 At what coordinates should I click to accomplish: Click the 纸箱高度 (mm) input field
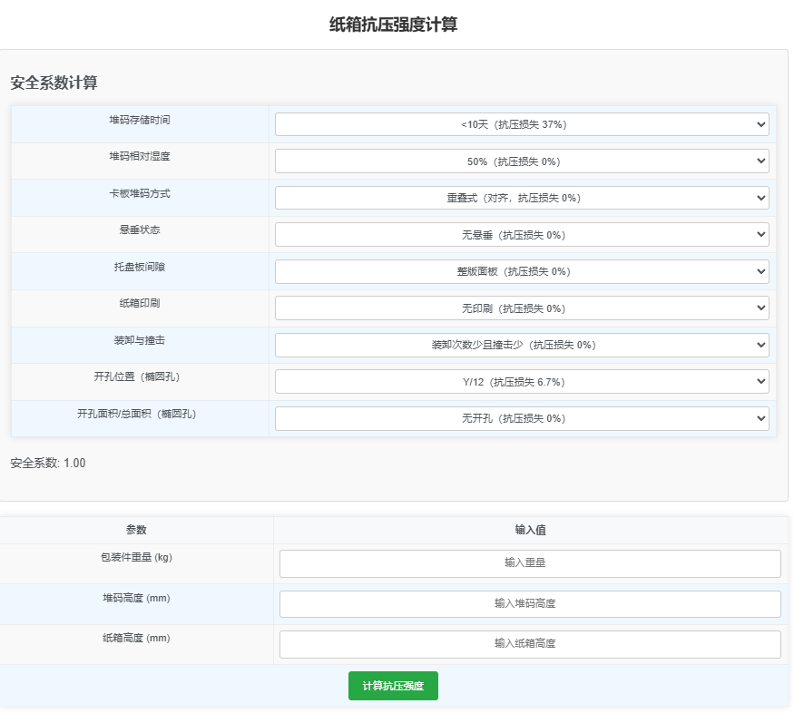(531, 643)
